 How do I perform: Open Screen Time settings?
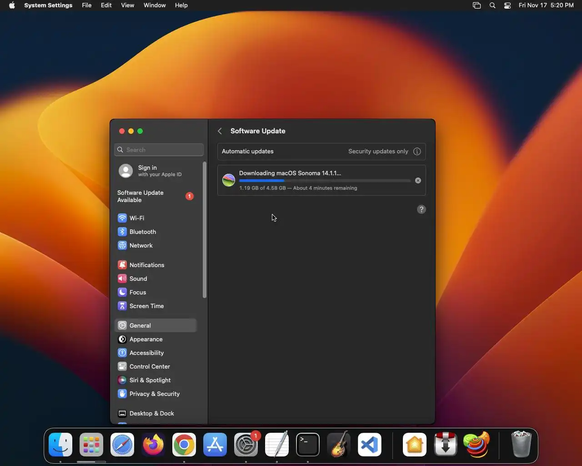pos(155,306)
